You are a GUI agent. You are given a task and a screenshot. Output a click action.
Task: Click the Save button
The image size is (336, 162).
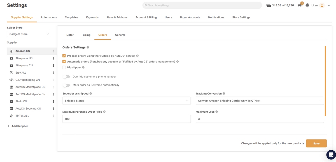pos(316,143)
